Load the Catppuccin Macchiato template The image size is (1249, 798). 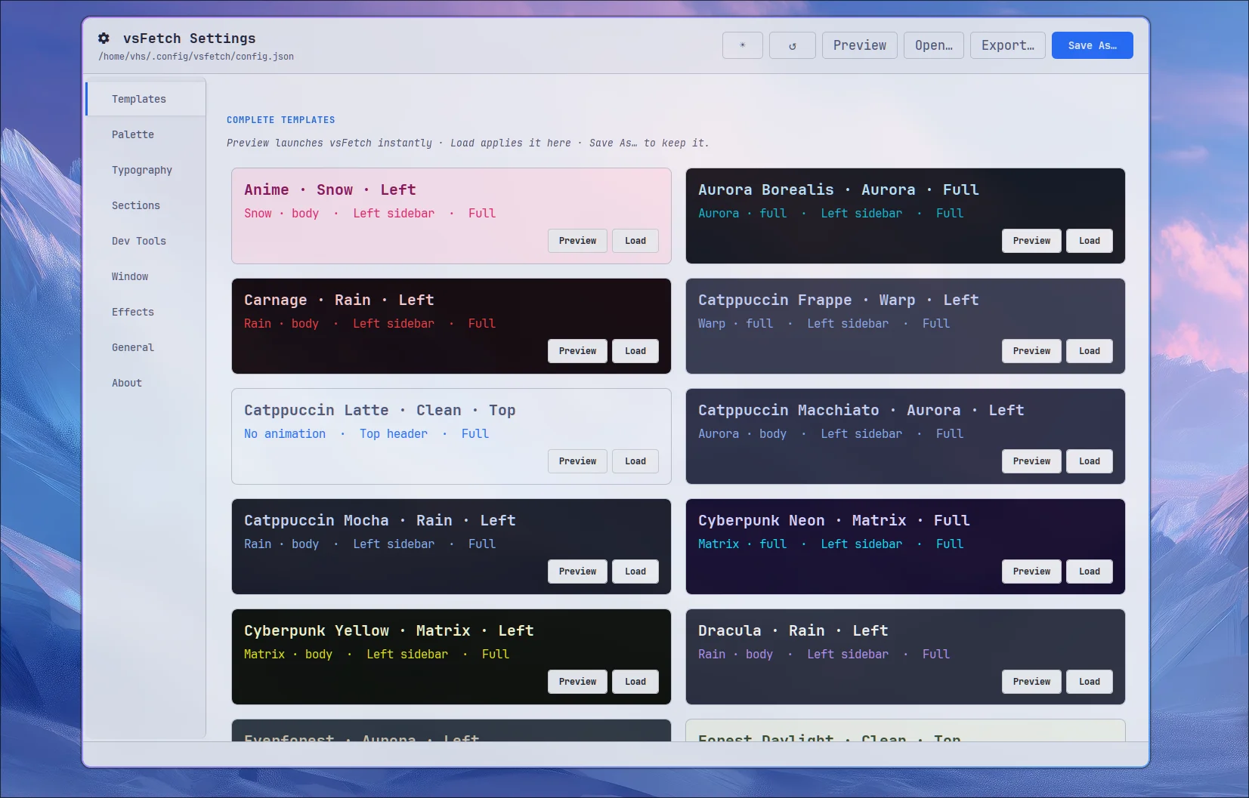point(1090,461)
